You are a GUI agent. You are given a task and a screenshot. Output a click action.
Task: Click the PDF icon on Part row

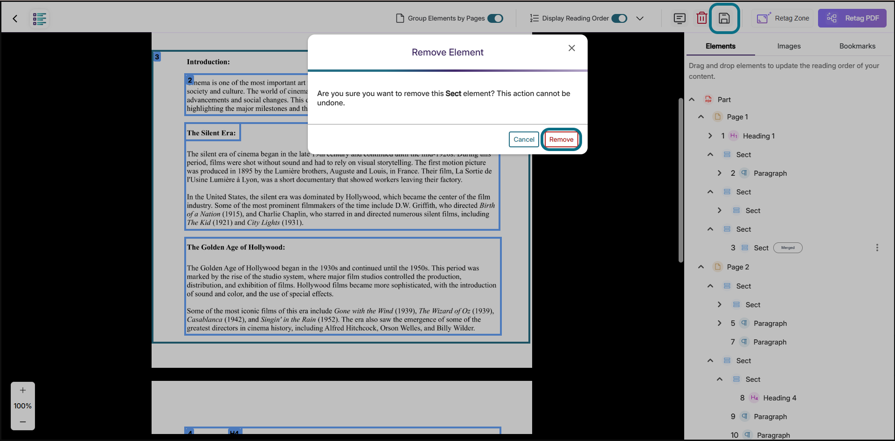click(708, 99)
